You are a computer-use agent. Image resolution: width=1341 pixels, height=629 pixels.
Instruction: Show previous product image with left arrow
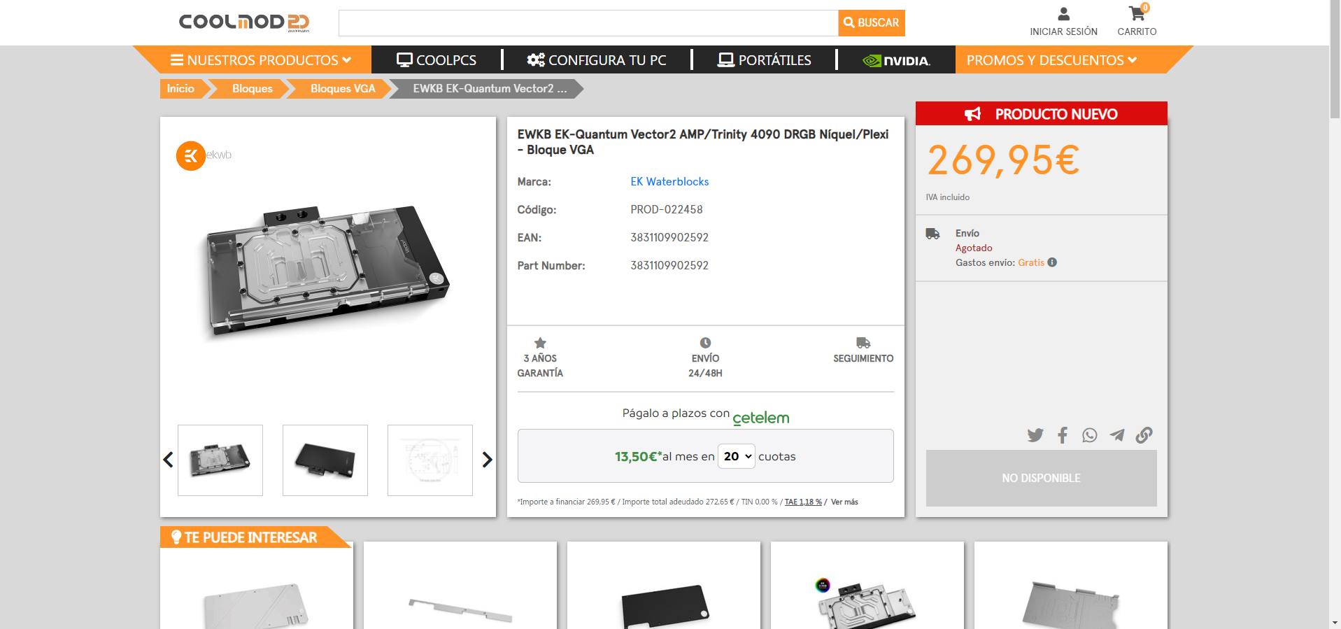click(x=168, y=460)
